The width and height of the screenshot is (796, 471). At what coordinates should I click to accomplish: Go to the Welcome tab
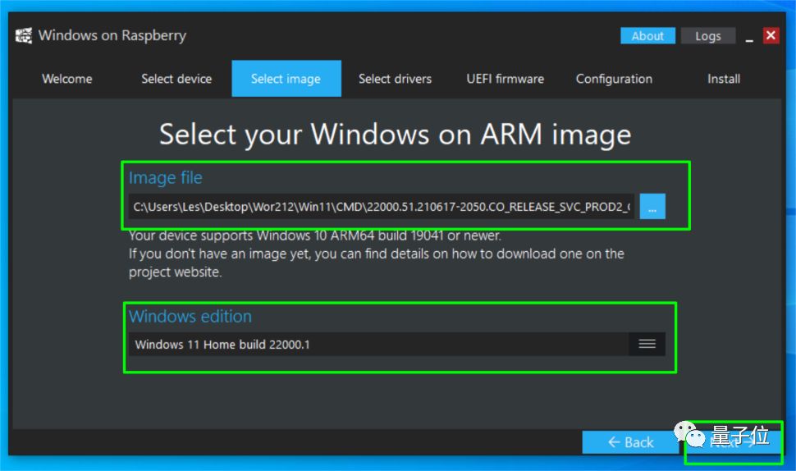[67, 79]
